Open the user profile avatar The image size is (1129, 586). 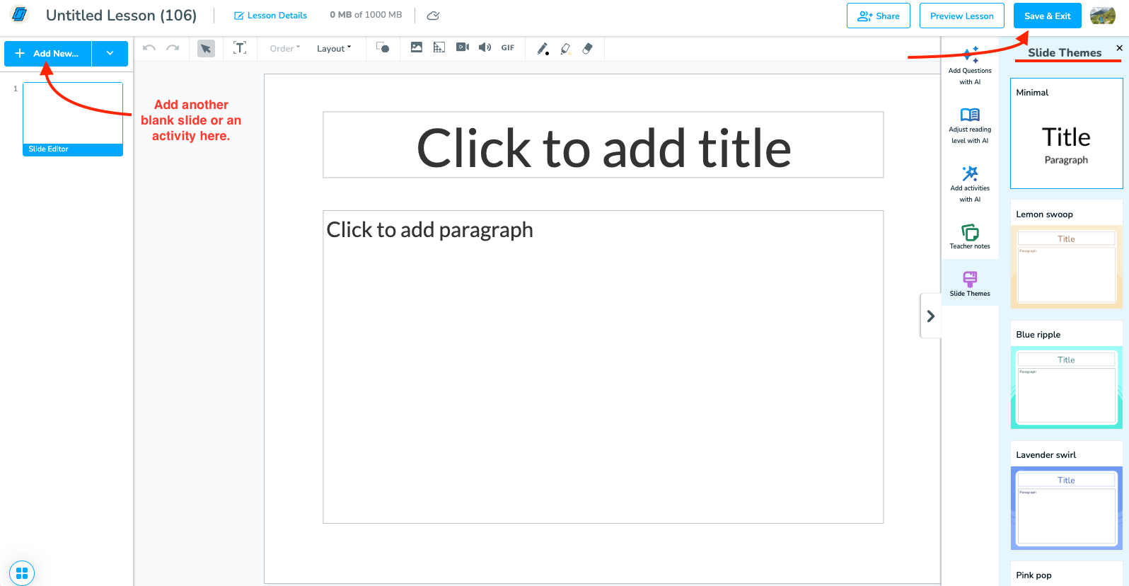click(1103, 15)
